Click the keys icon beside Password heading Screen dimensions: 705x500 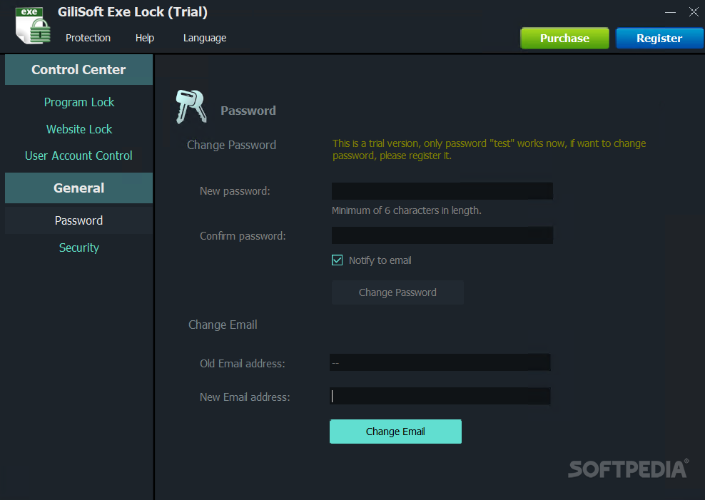(191, 106)
